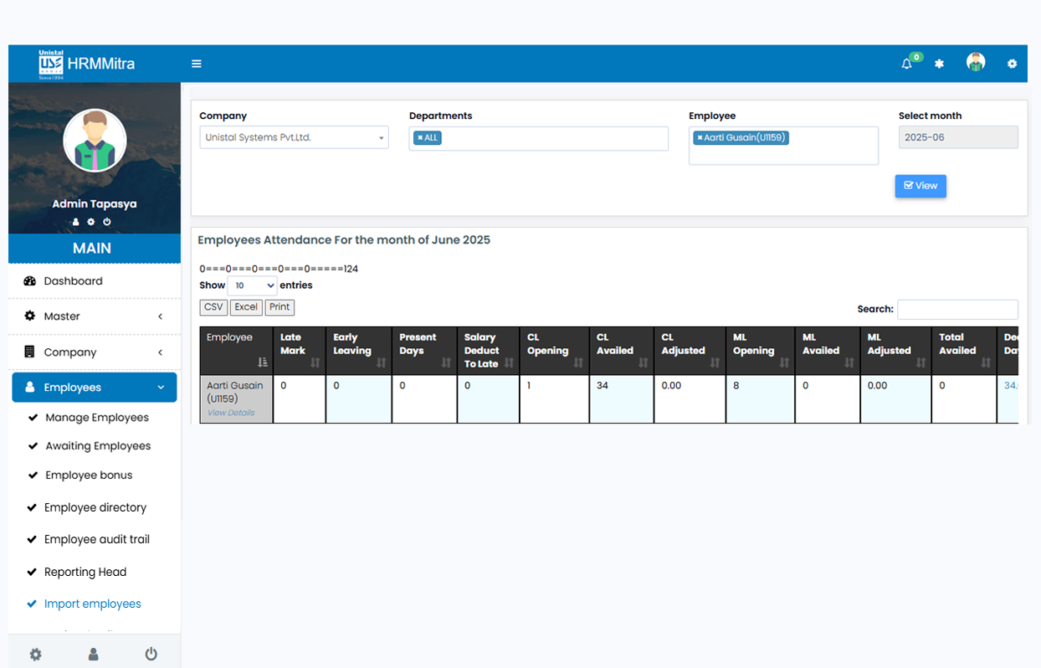Toggle the hamburger sidebar menu icon
This screenshot has height=668, width=1041.
point(197,64)
